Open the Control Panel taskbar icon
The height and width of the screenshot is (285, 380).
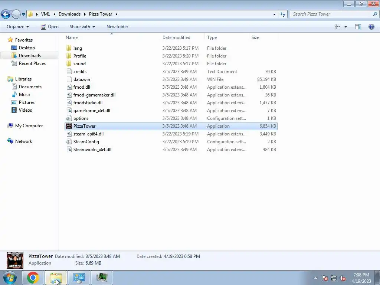click(79, 278)
